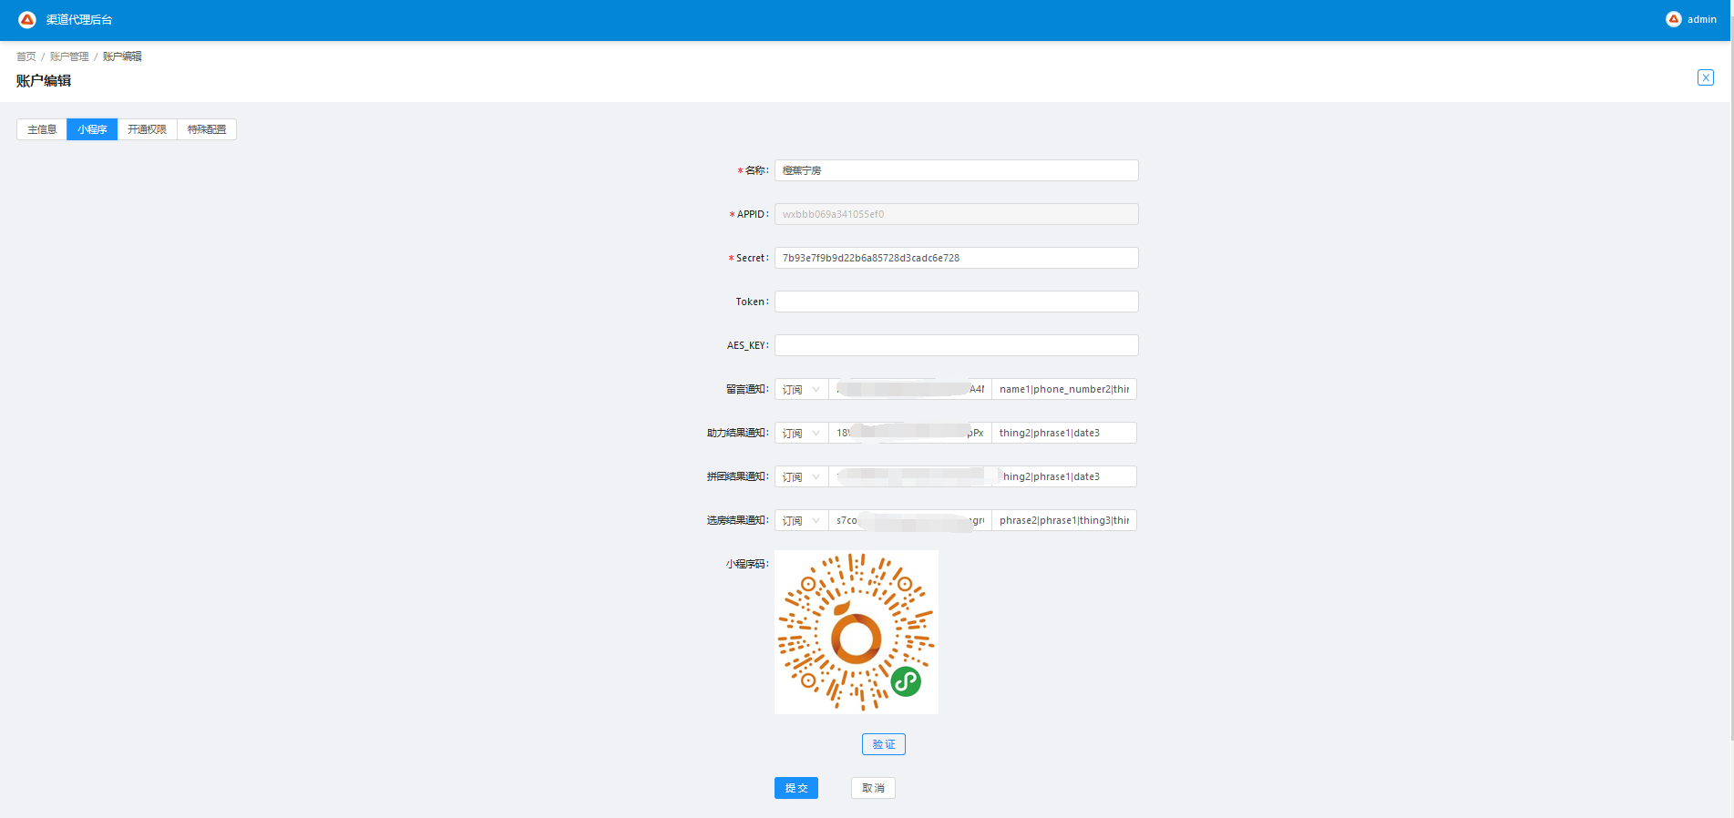Screen dimensions: 1734x818
Task: Open 账户管理 breadcrumb link
Action: tap(69, 56)
